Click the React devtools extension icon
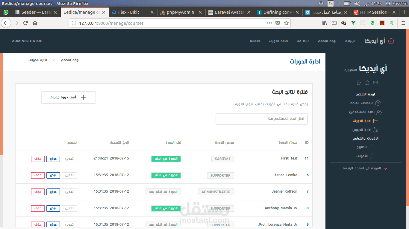The image size is (409, 229). 363,23
